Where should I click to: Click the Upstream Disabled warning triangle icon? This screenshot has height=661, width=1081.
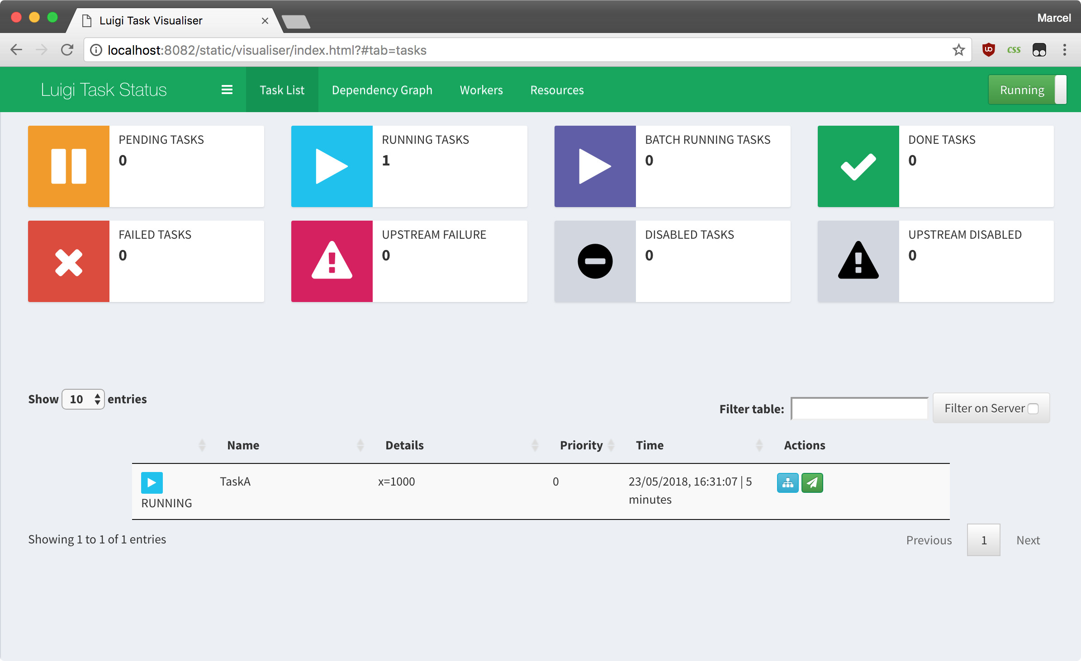tap(858, 261)
